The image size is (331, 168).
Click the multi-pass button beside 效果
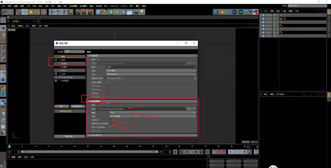click(77, 106)
